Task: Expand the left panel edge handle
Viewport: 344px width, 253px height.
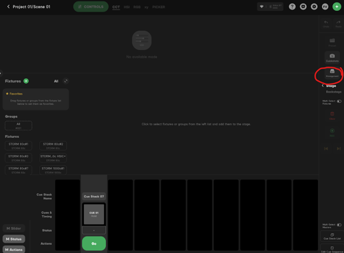Action: pyautogui.click(x=1, y=73)
